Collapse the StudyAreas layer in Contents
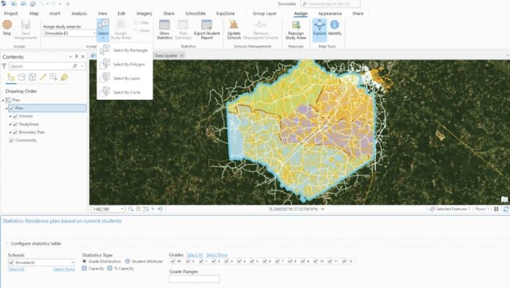The width and height of the screenshot is (510, 288). (x=10, y=124)
